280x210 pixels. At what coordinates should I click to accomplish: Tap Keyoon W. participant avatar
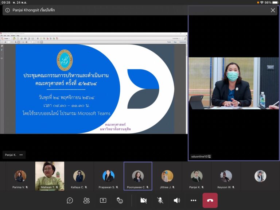pos(226,176)
